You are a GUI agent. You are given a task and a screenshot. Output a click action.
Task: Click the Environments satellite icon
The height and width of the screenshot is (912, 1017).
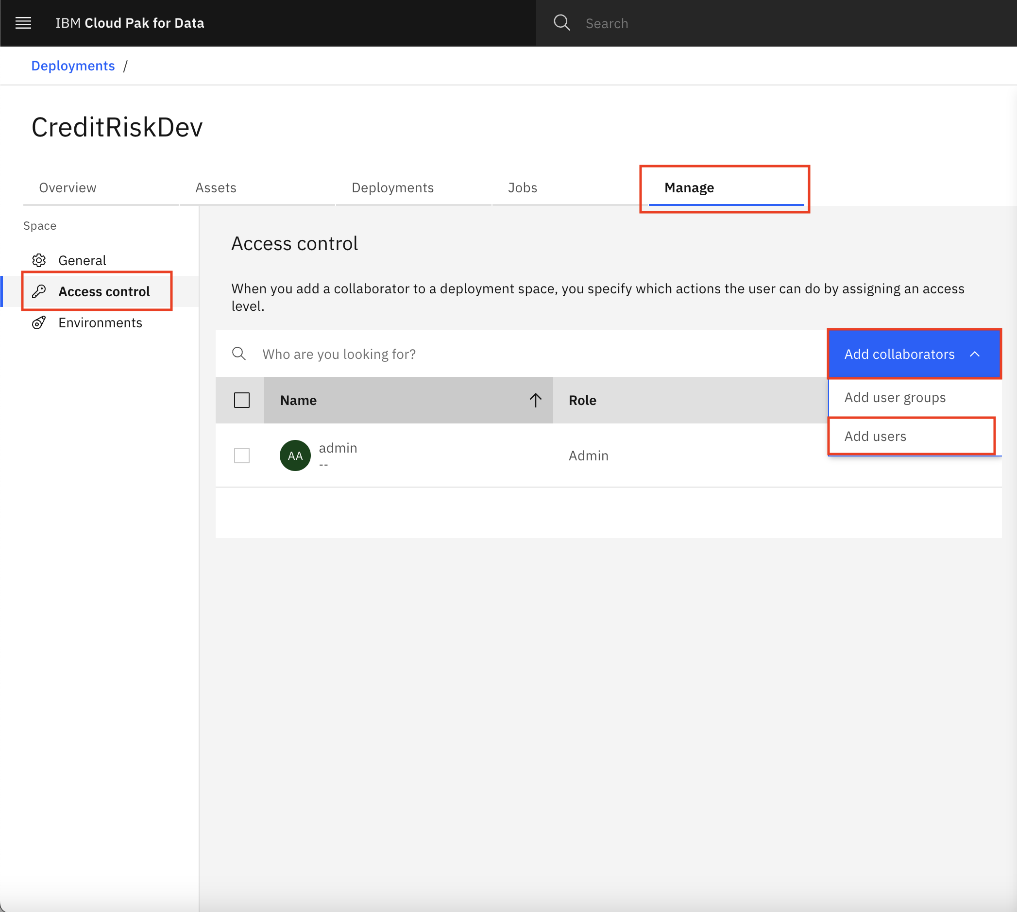point(39,322)
